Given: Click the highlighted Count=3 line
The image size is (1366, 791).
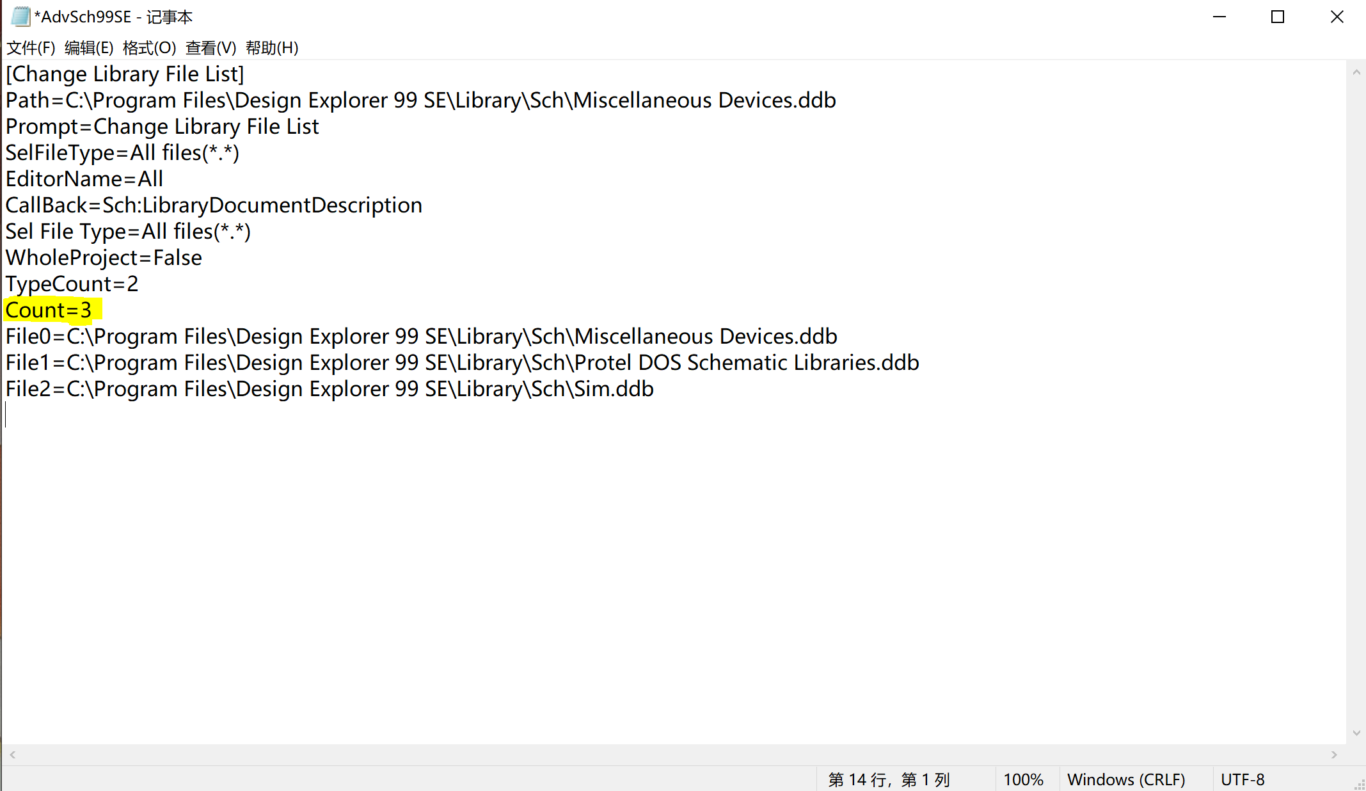Looking at the screenshot, I should pos(49,310).
